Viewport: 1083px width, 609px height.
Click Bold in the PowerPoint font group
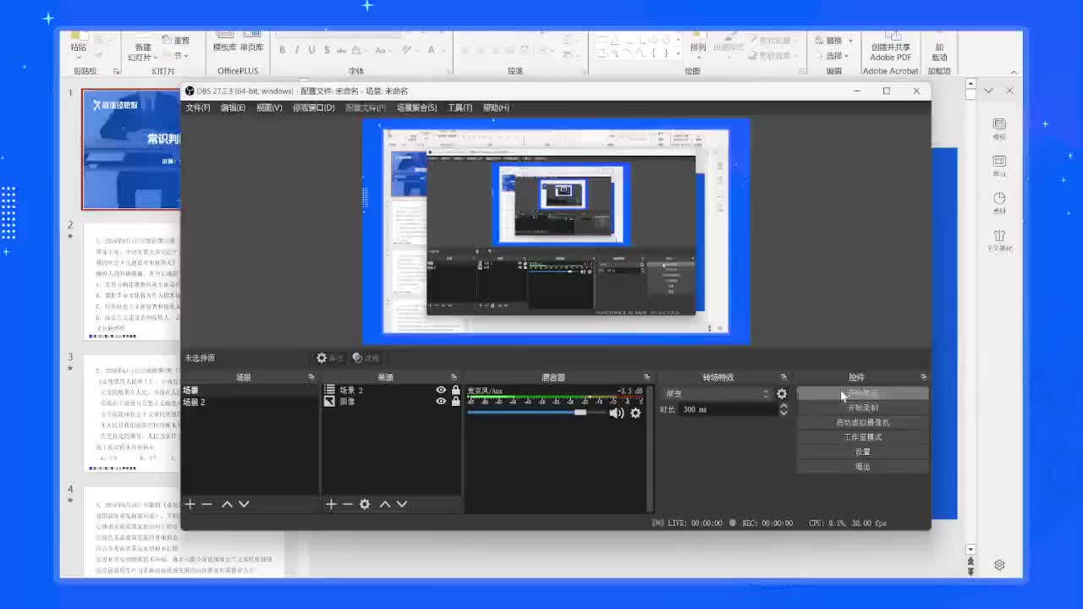coord(283,50)
